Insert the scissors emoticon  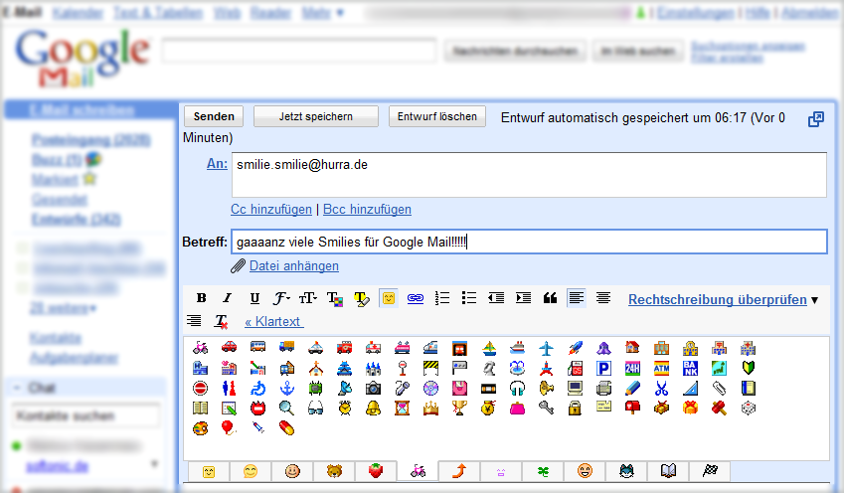point(661,388)
